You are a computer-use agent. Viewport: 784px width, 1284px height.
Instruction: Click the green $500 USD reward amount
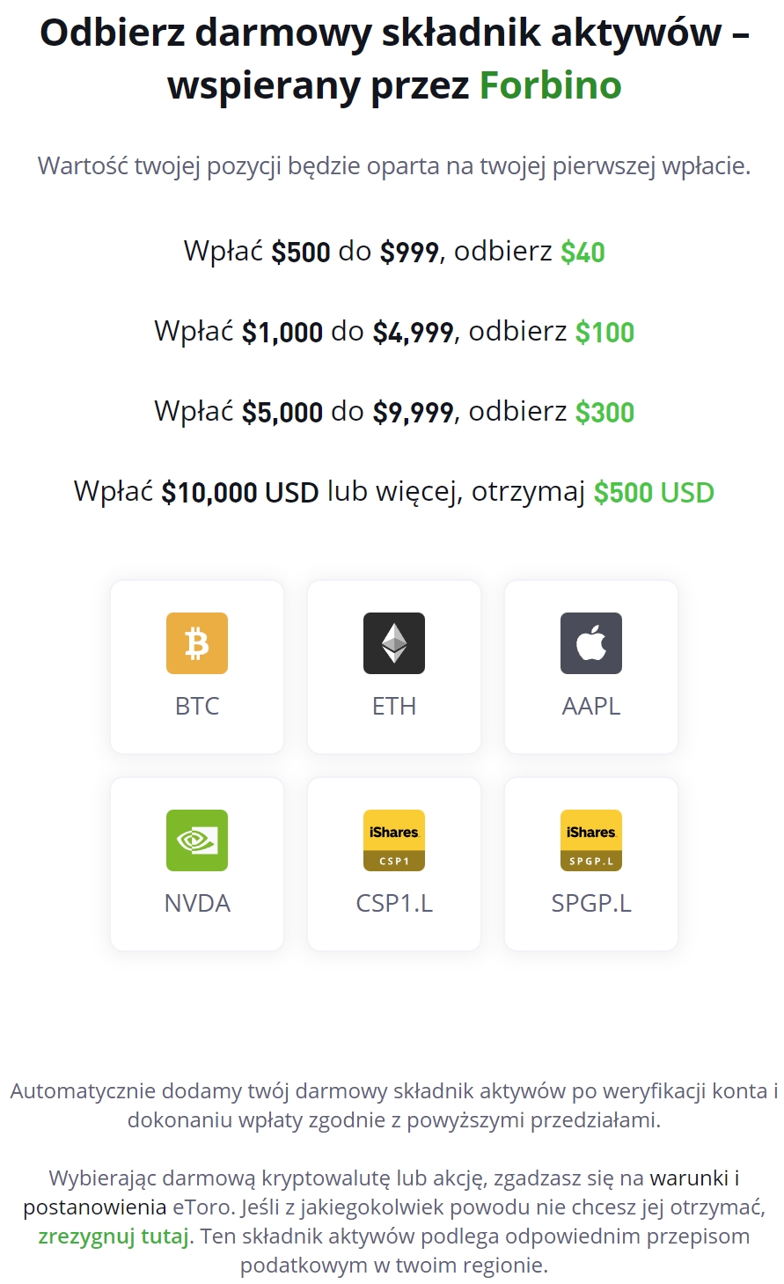tap(653, 493)
